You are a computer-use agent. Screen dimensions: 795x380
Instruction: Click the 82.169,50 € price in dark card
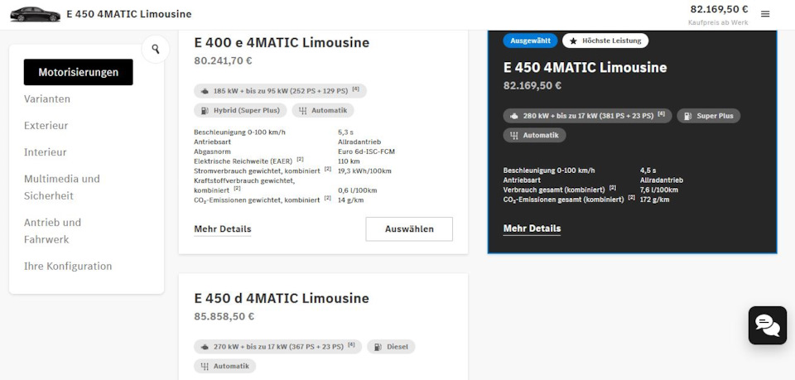532,85
